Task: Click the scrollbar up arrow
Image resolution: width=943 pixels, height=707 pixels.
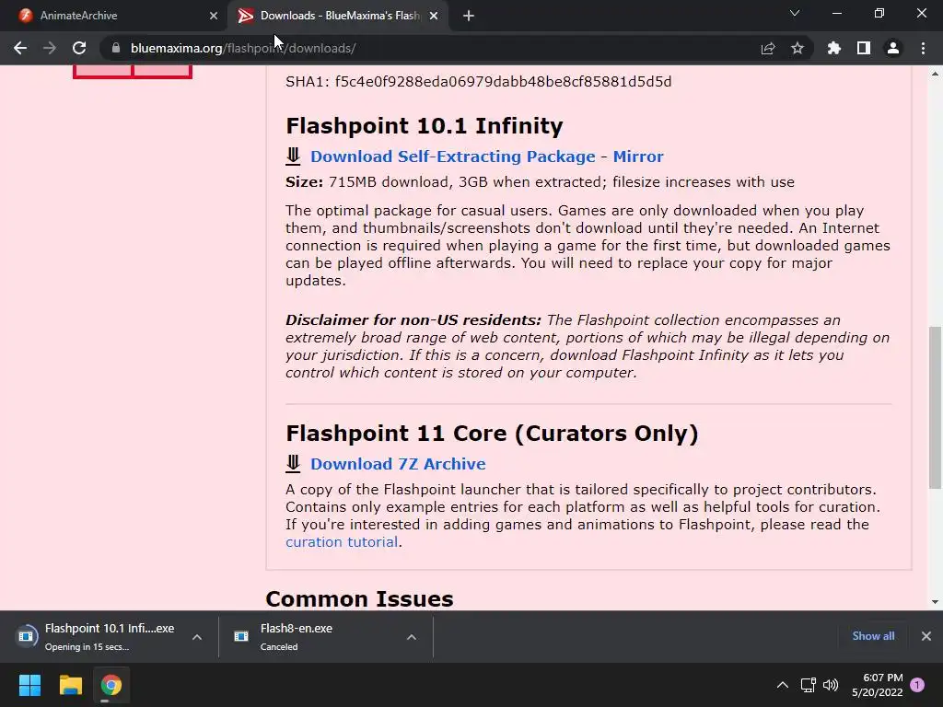Action: click(935, 74)
